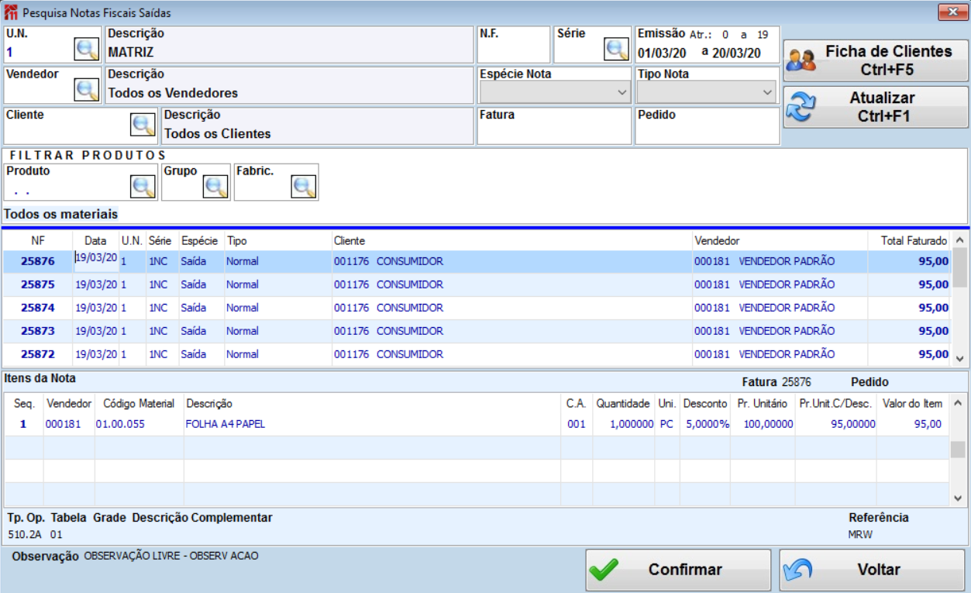Click the Atualizar refresh arrows icon
This screenshot has width=971, height=593.
coord(801,107)
